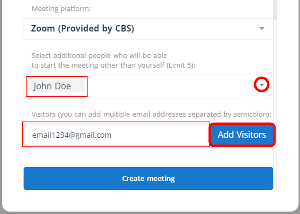
Task: Open the Meeting platform dropdown arrow
Action: pos(261,29)
